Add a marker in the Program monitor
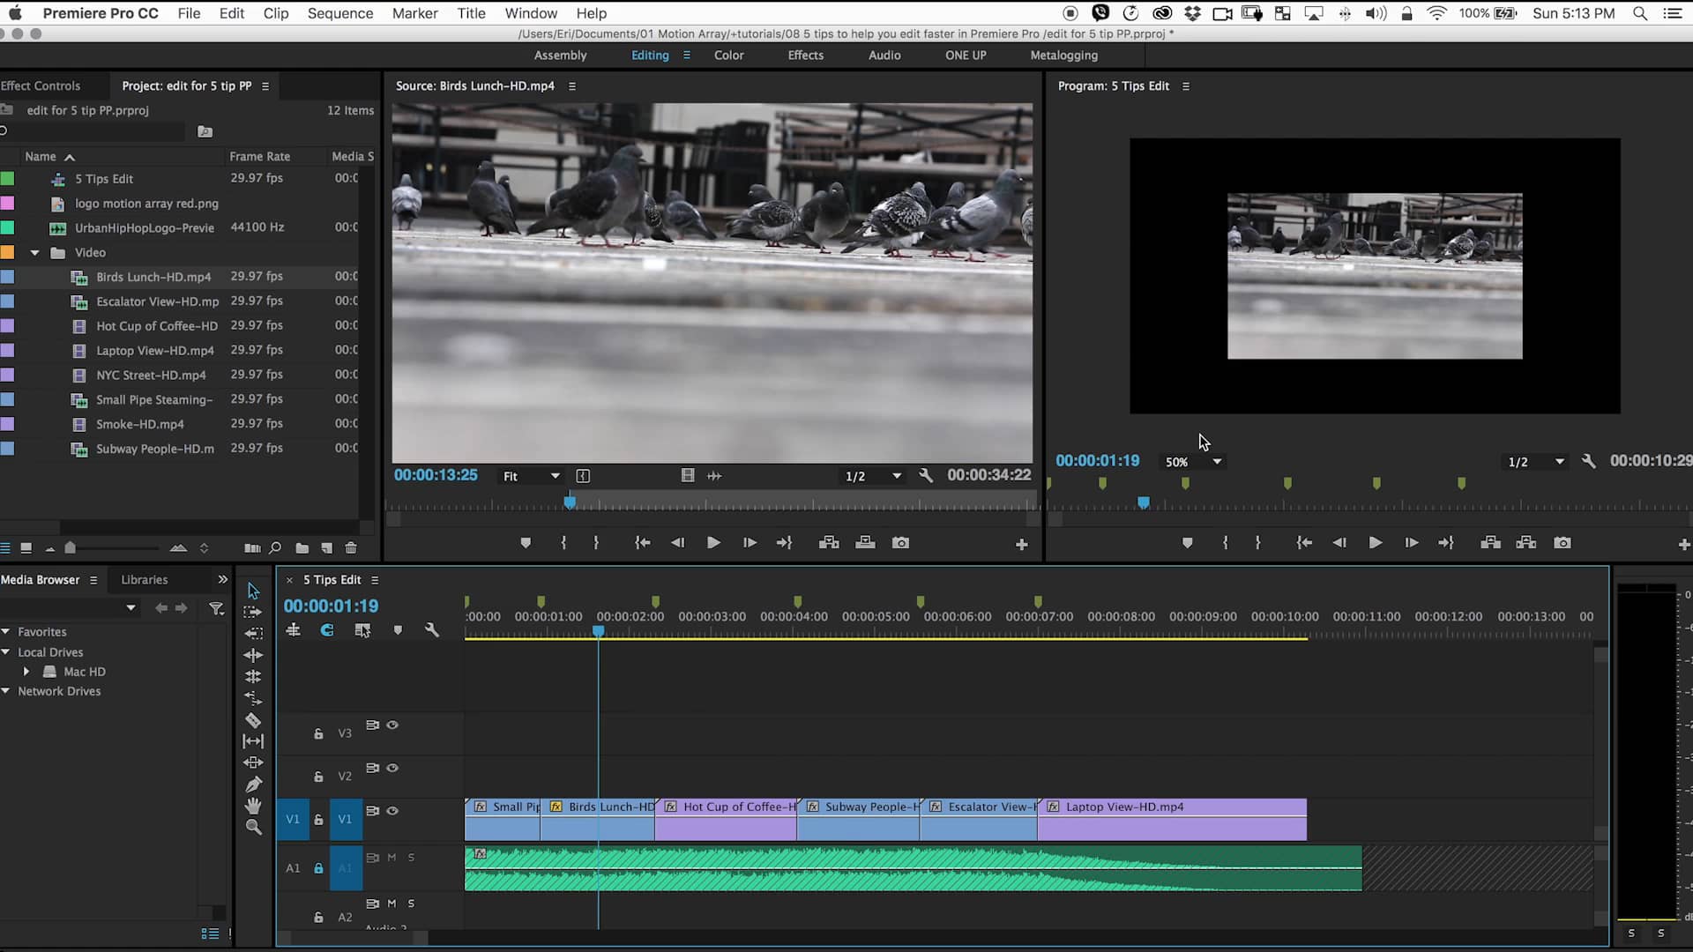This screenshot has width=1693, height=952. click(x=1187, y=543)
